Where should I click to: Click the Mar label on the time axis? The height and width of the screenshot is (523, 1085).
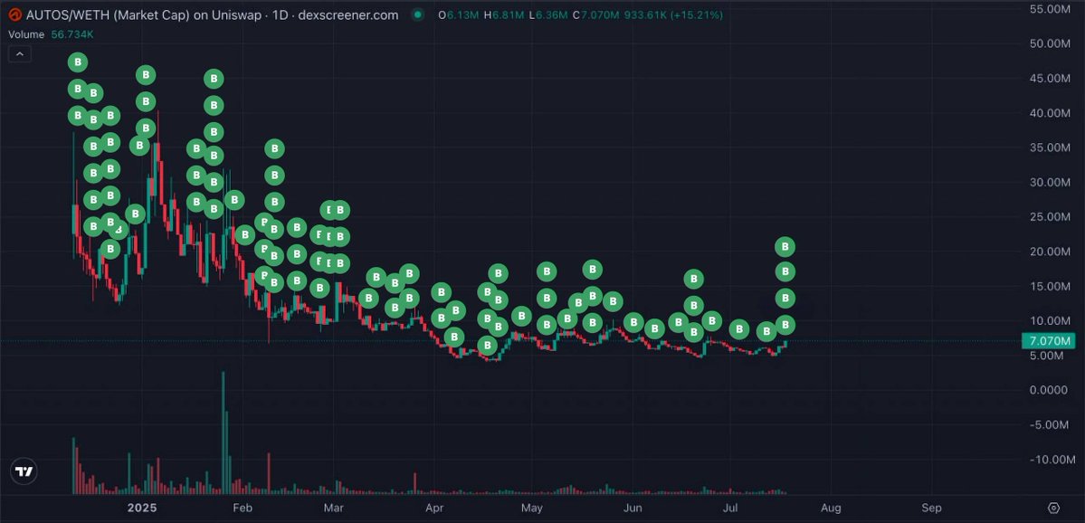(x=334, y=508)
